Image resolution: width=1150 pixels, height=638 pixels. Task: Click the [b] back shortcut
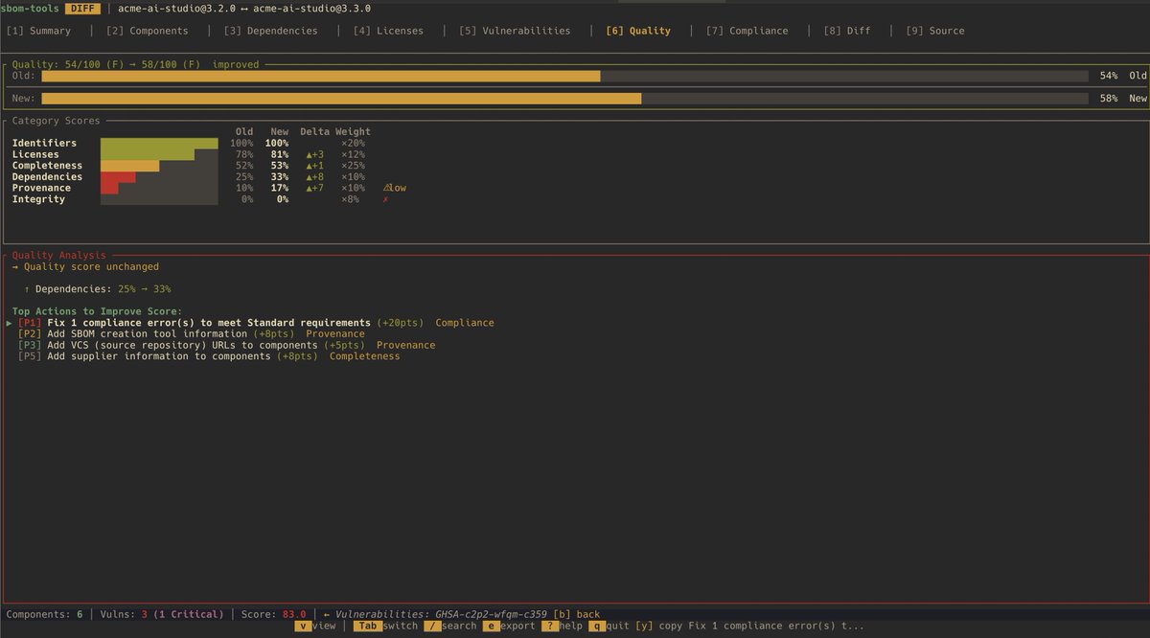click(x=577, y=614)
